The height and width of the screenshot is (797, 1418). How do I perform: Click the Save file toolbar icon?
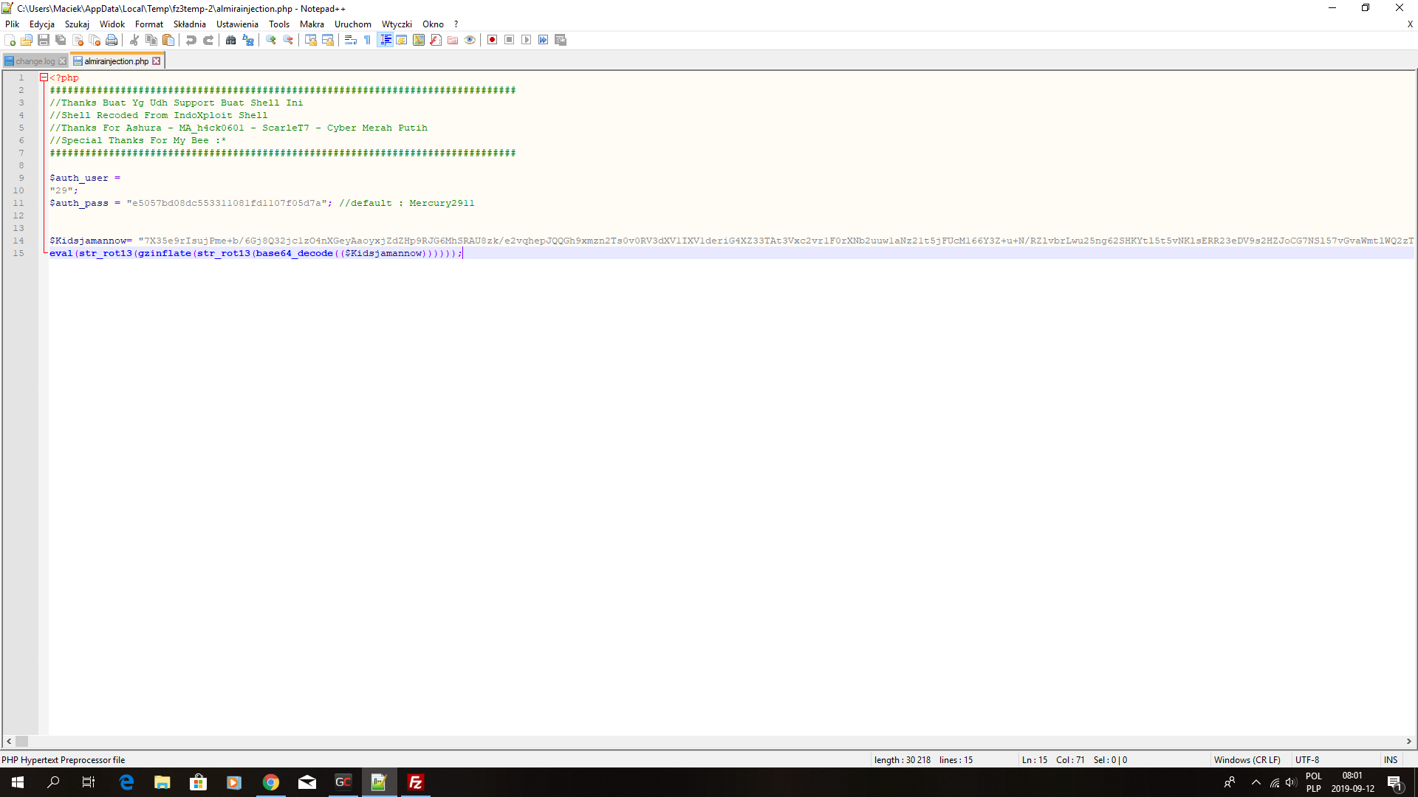44,40
